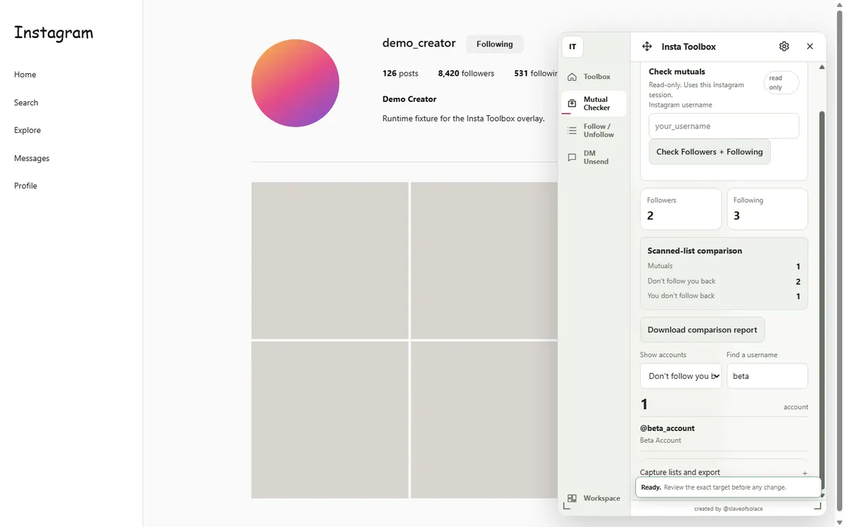The image size is (844, 527).
Task: Open the Toolbox tab
Action: click(x=594, y=77)
